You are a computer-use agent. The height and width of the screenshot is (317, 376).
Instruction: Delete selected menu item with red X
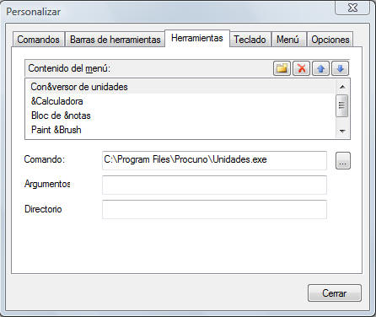301,68
